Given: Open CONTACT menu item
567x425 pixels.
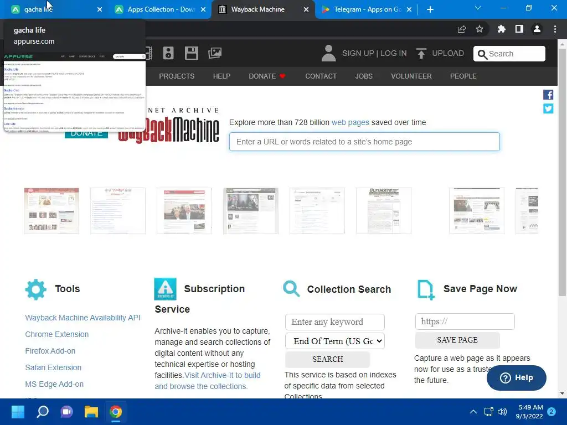Looking at the screenshot, I should 321,76.
